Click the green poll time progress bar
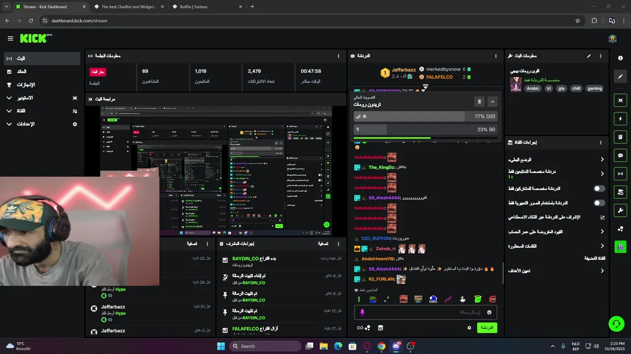The height and width of the screenshot is (354, 631). coord(392,138)
